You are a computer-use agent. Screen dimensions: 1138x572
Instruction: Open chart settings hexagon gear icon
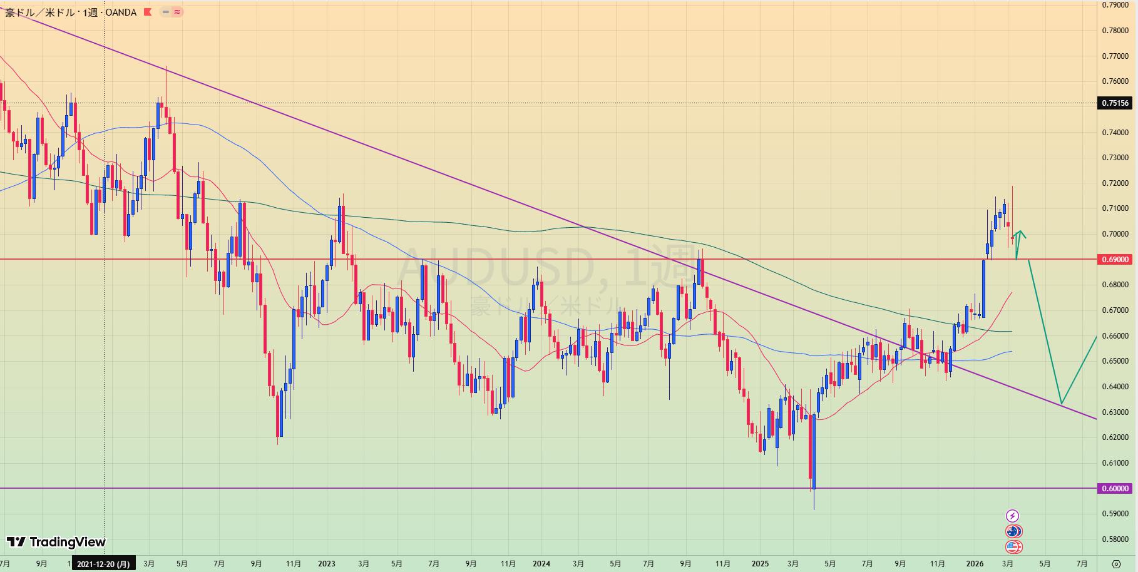[1116, 564]
